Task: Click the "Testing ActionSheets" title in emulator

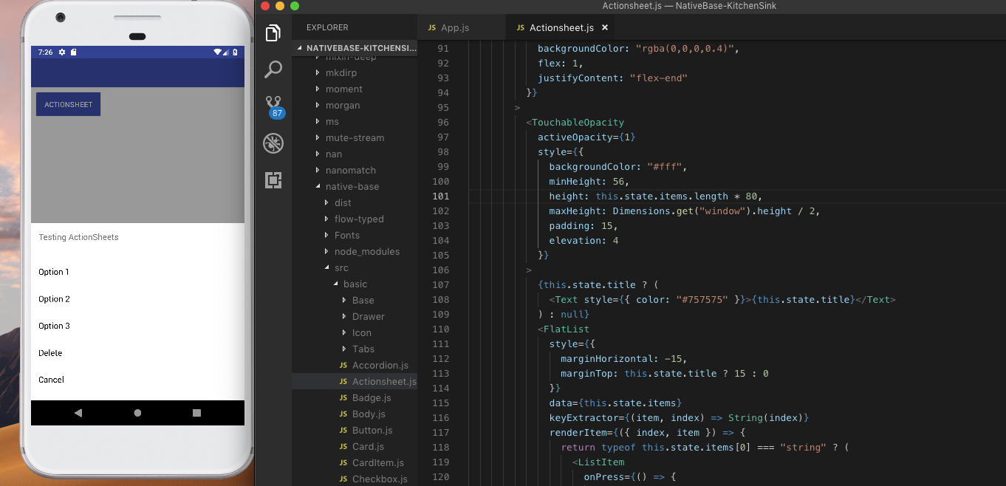Action: 78,237
